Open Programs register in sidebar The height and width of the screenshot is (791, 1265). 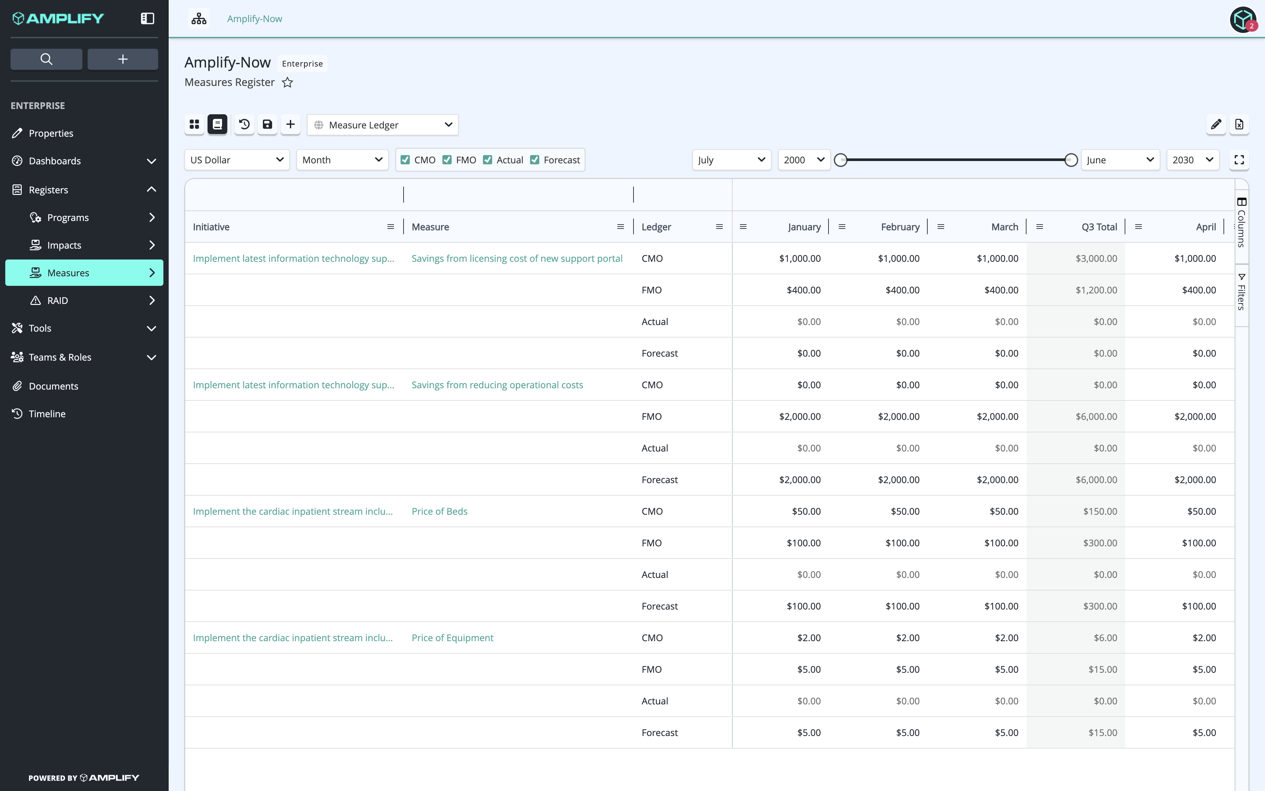point(84,218)
